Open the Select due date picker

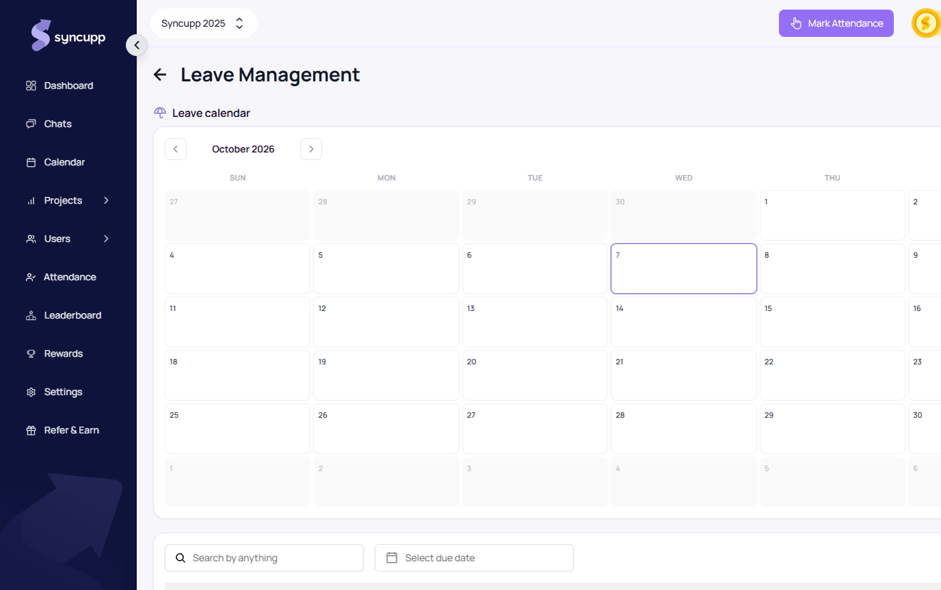[474, 558]
